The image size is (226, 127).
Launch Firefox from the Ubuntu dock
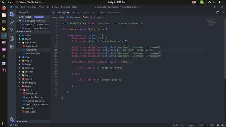click(x=4, y=8)
